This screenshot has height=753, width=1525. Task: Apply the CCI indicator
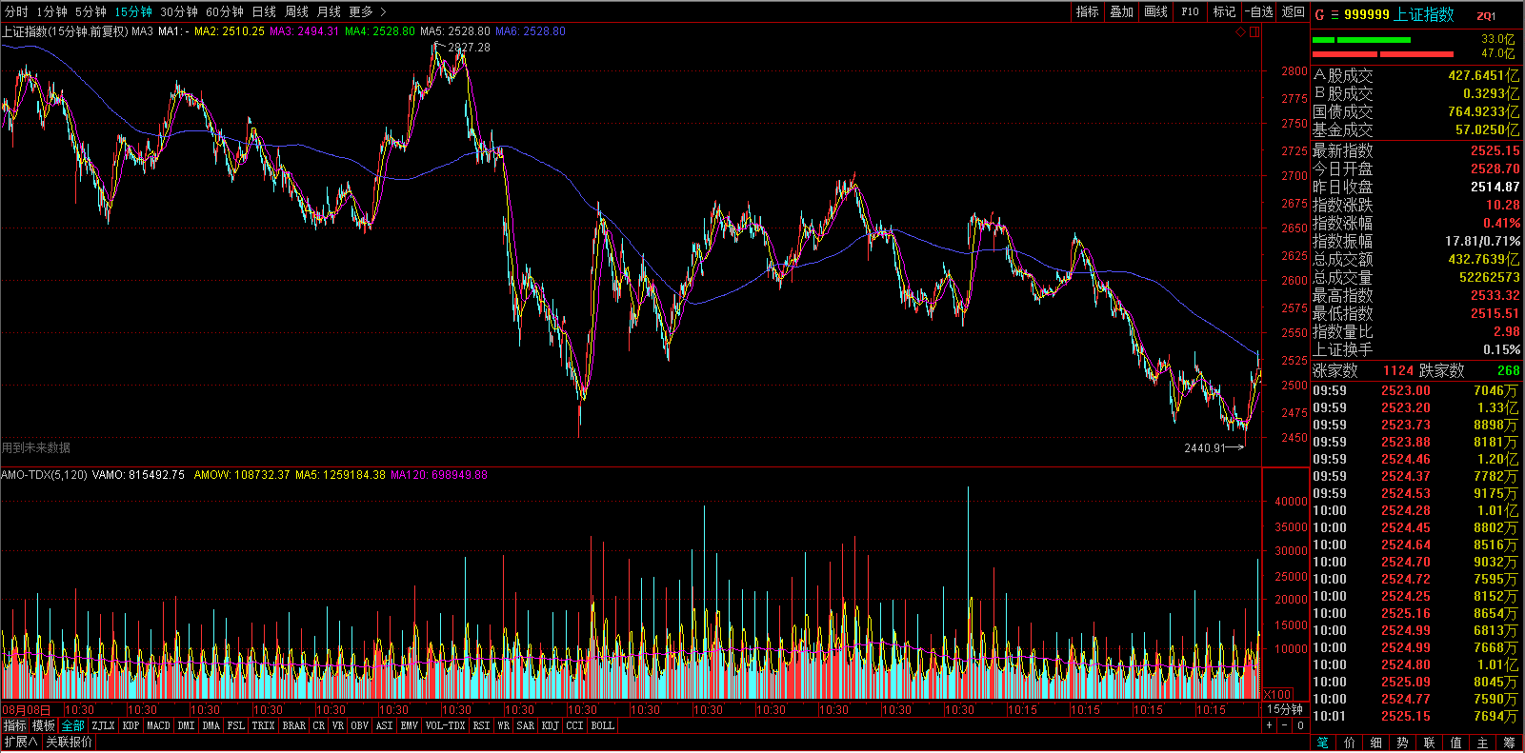coord(574,725)
